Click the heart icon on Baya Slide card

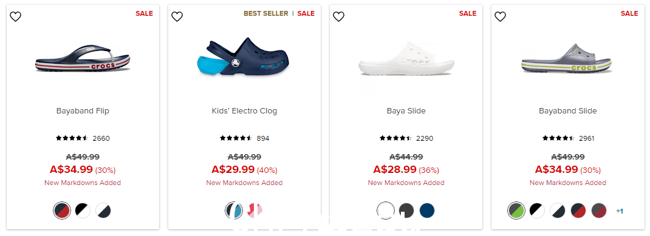[x=339, y=16]
